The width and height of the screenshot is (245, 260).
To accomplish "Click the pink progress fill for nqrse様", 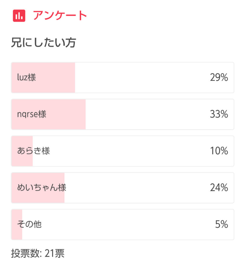I will 66,122.
